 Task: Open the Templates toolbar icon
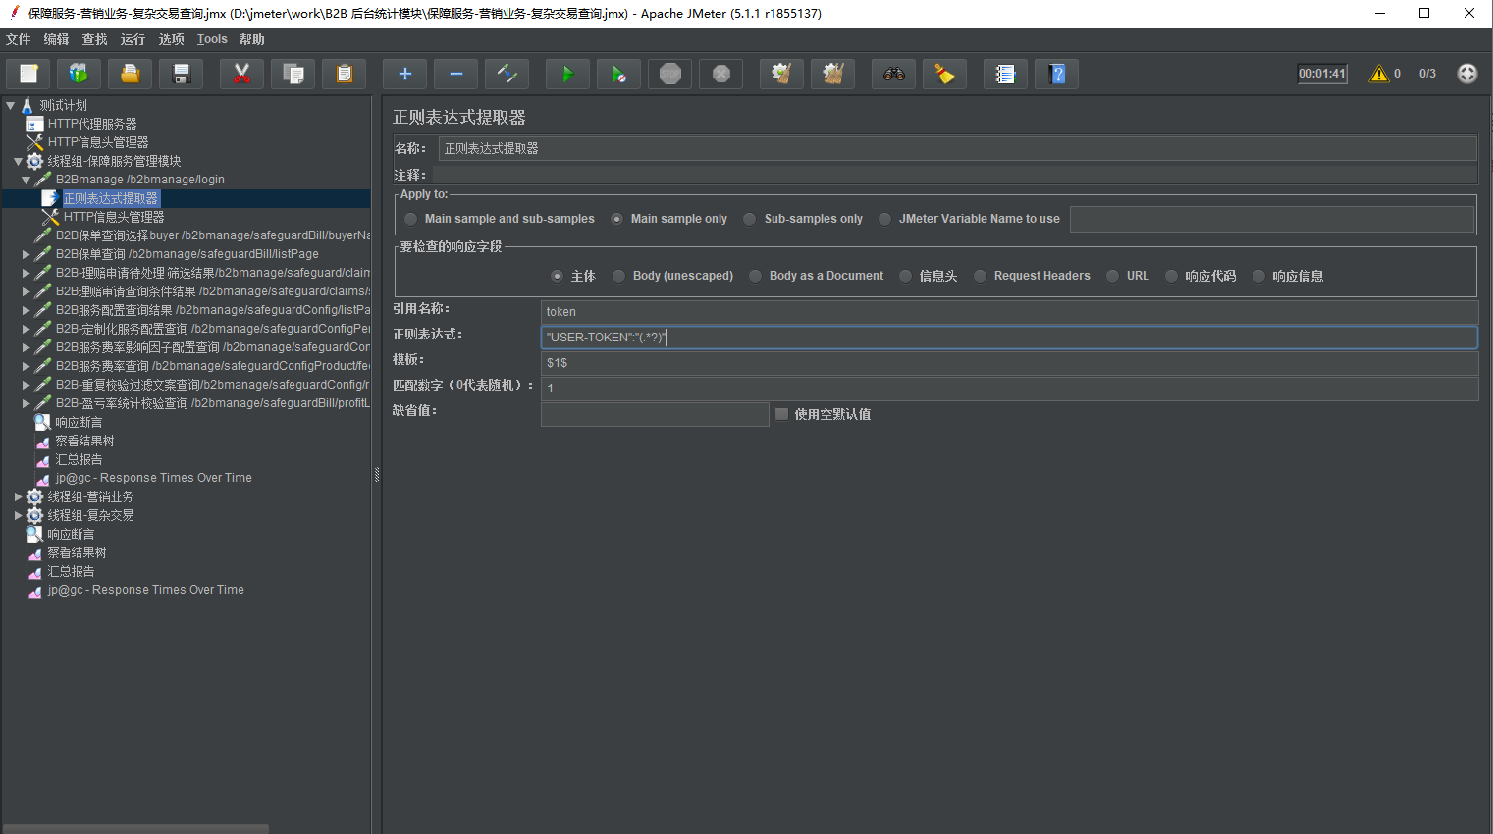[x=79, y=74]
